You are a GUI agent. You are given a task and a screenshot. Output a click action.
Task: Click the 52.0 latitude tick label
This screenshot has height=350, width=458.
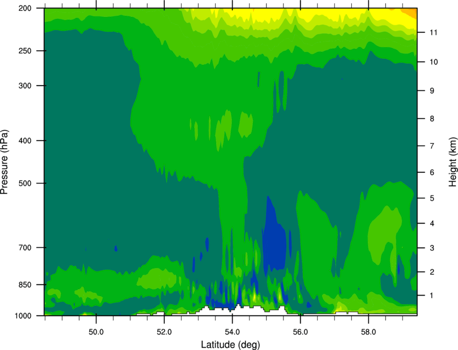tap(164, 332)
